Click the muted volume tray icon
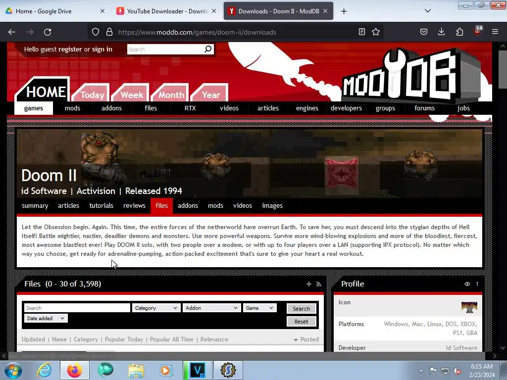The image size is (507, 380). coord(457,371)
